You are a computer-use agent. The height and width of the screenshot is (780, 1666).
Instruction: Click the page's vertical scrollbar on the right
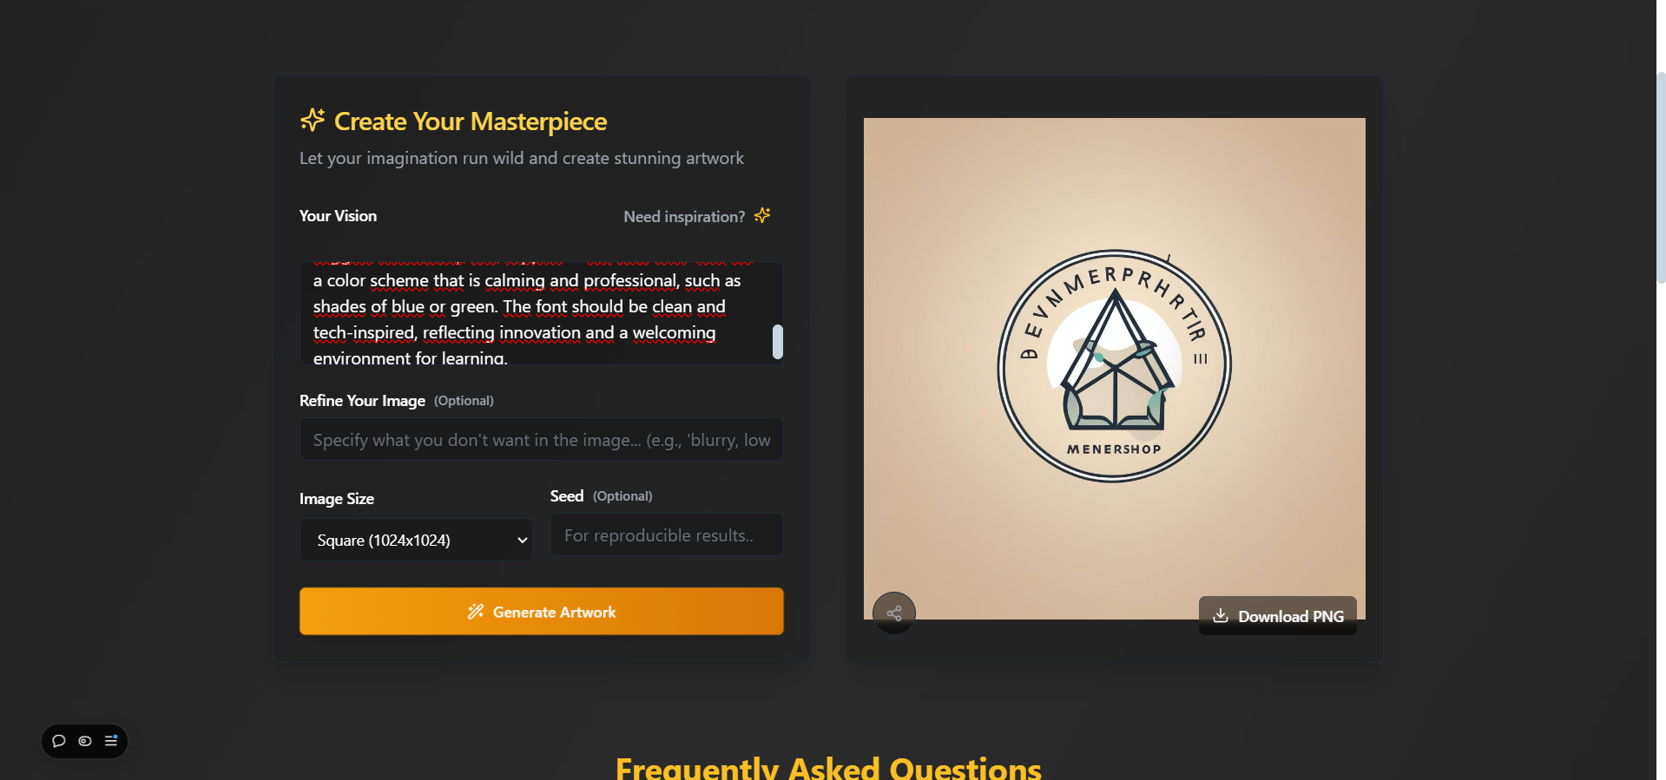tap(1661, 177)
